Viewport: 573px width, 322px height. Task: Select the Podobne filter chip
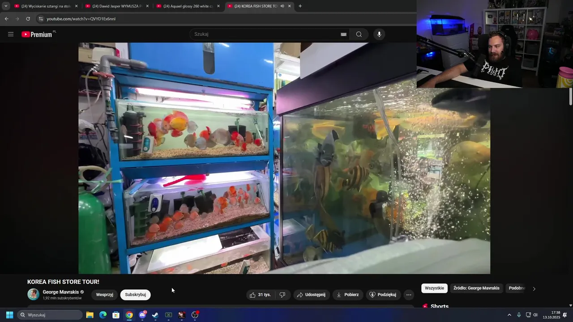(x=516, y=288)
